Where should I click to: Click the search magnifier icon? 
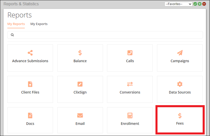tap(12, 35)
